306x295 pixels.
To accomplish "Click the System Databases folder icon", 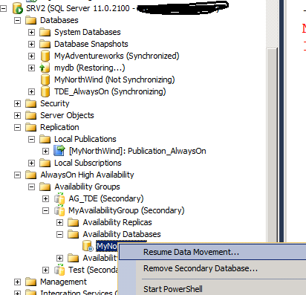I will click(x=45, y=32).
